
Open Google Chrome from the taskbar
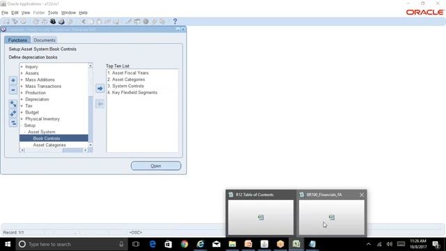184,244
